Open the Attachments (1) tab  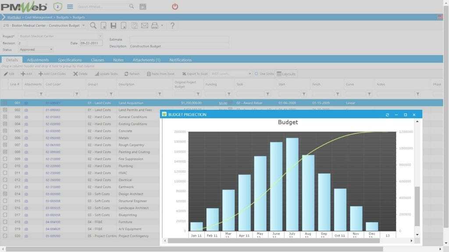[x=146, y=60]
